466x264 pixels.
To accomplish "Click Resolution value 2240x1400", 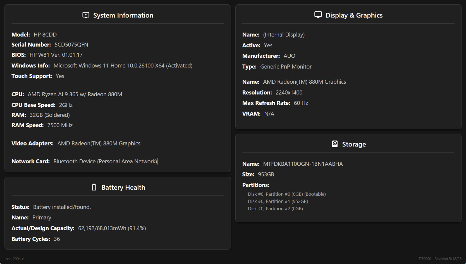I will point(289,92).
